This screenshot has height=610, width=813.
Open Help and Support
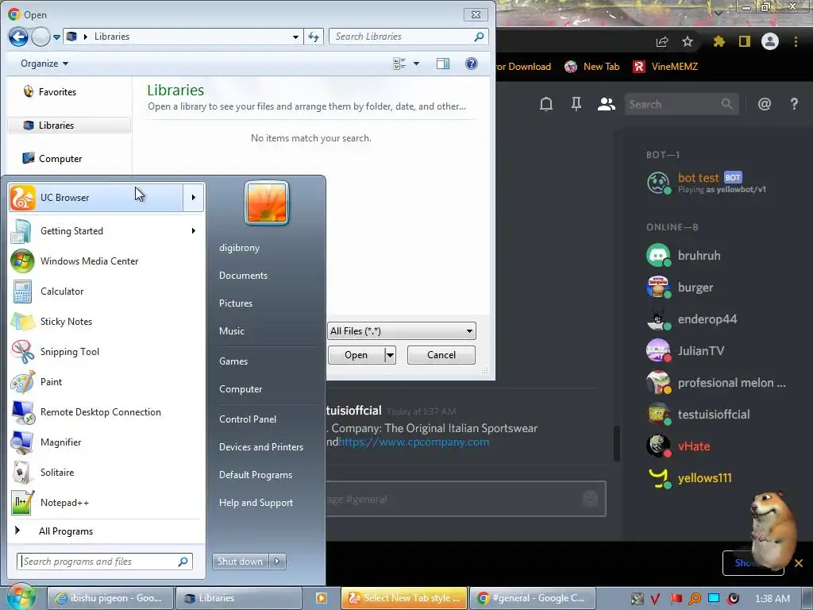click(x=256, y=503)
